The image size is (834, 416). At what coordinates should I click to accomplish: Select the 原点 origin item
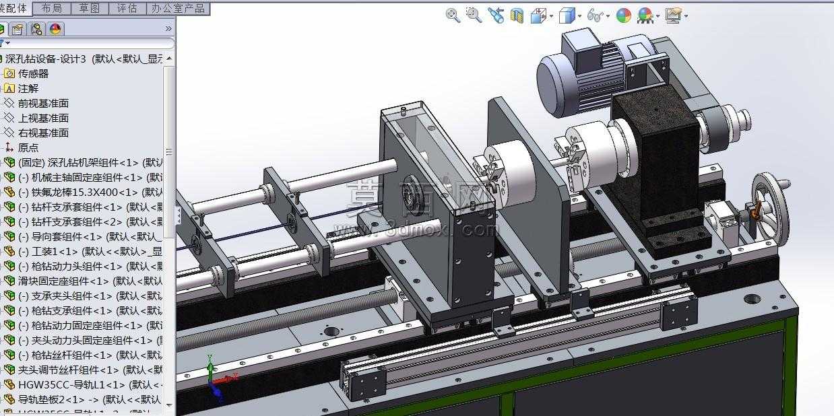[x=28, y=147]
